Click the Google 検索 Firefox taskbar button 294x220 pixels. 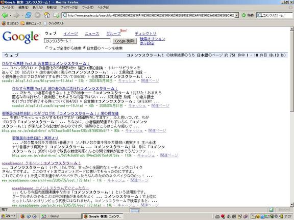(x=103, y=216)
